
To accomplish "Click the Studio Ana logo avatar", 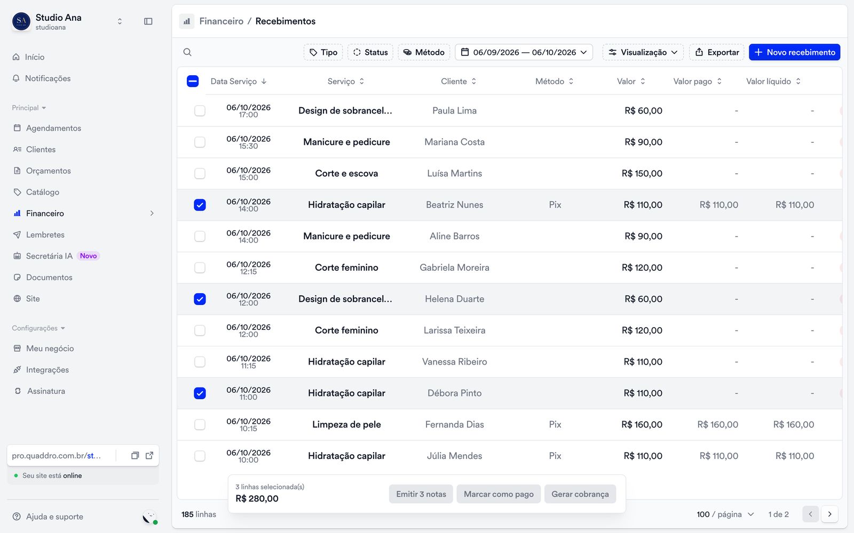I will [x=21, y=21].
